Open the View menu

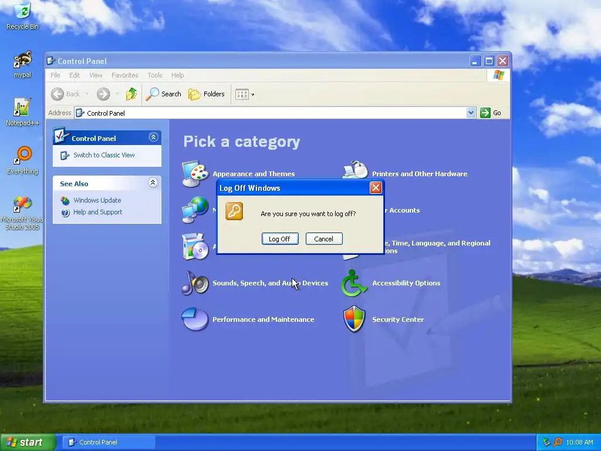tap(96, 75)
